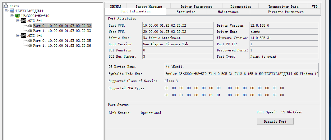Collapse the ASIC 4-1 tree node
The width and height of the screenshot is (331, 140).
tap(18, 36)
